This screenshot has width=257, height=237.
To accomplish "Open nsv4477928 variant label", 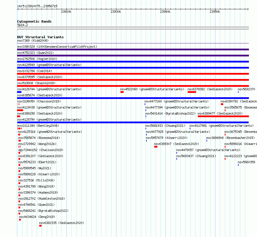I will [178, 132].
